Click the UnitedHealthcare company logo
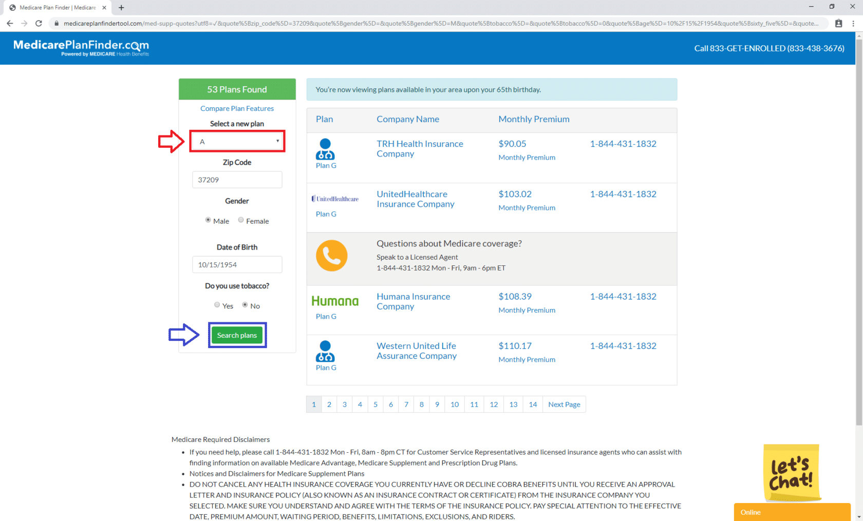 335,199
